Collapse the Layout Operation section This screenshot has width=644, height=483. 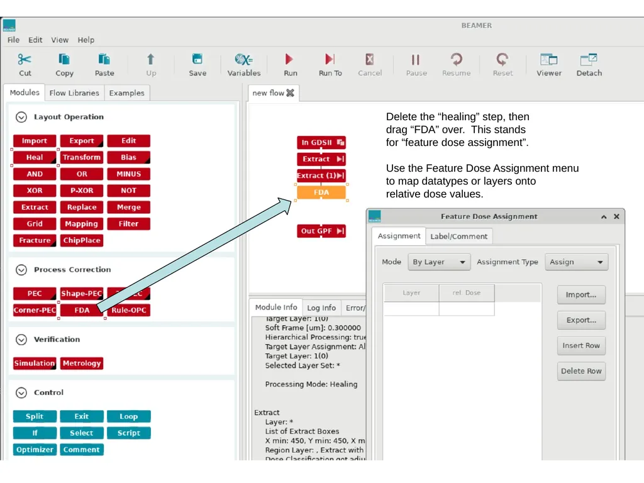(21, 117)
